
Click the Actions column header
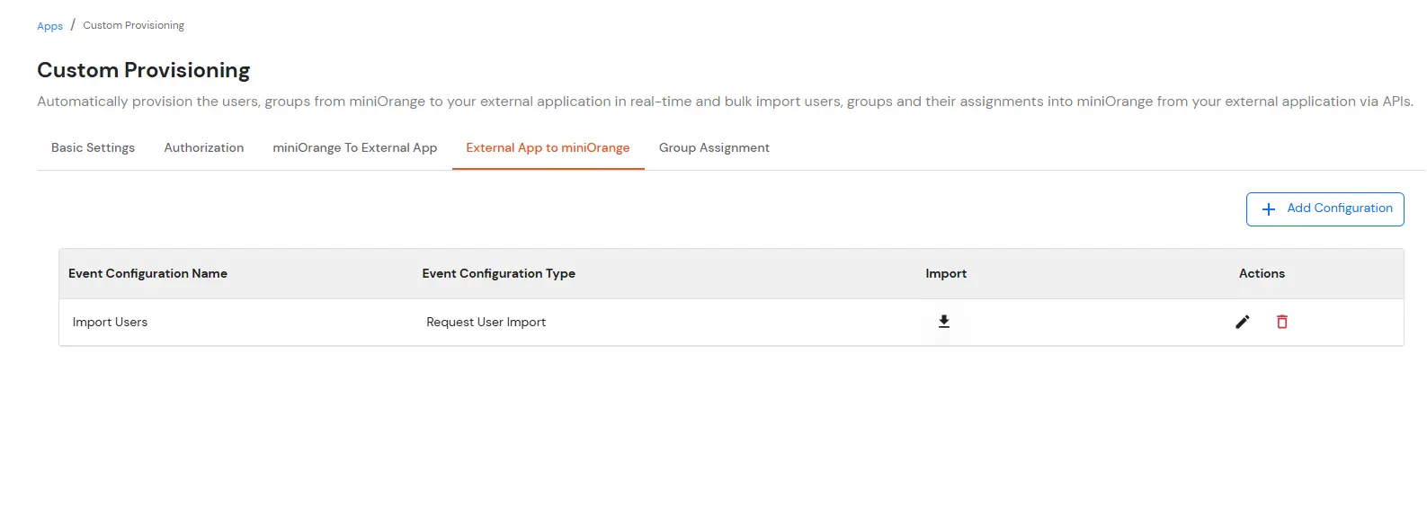(x=1262, y=273)
